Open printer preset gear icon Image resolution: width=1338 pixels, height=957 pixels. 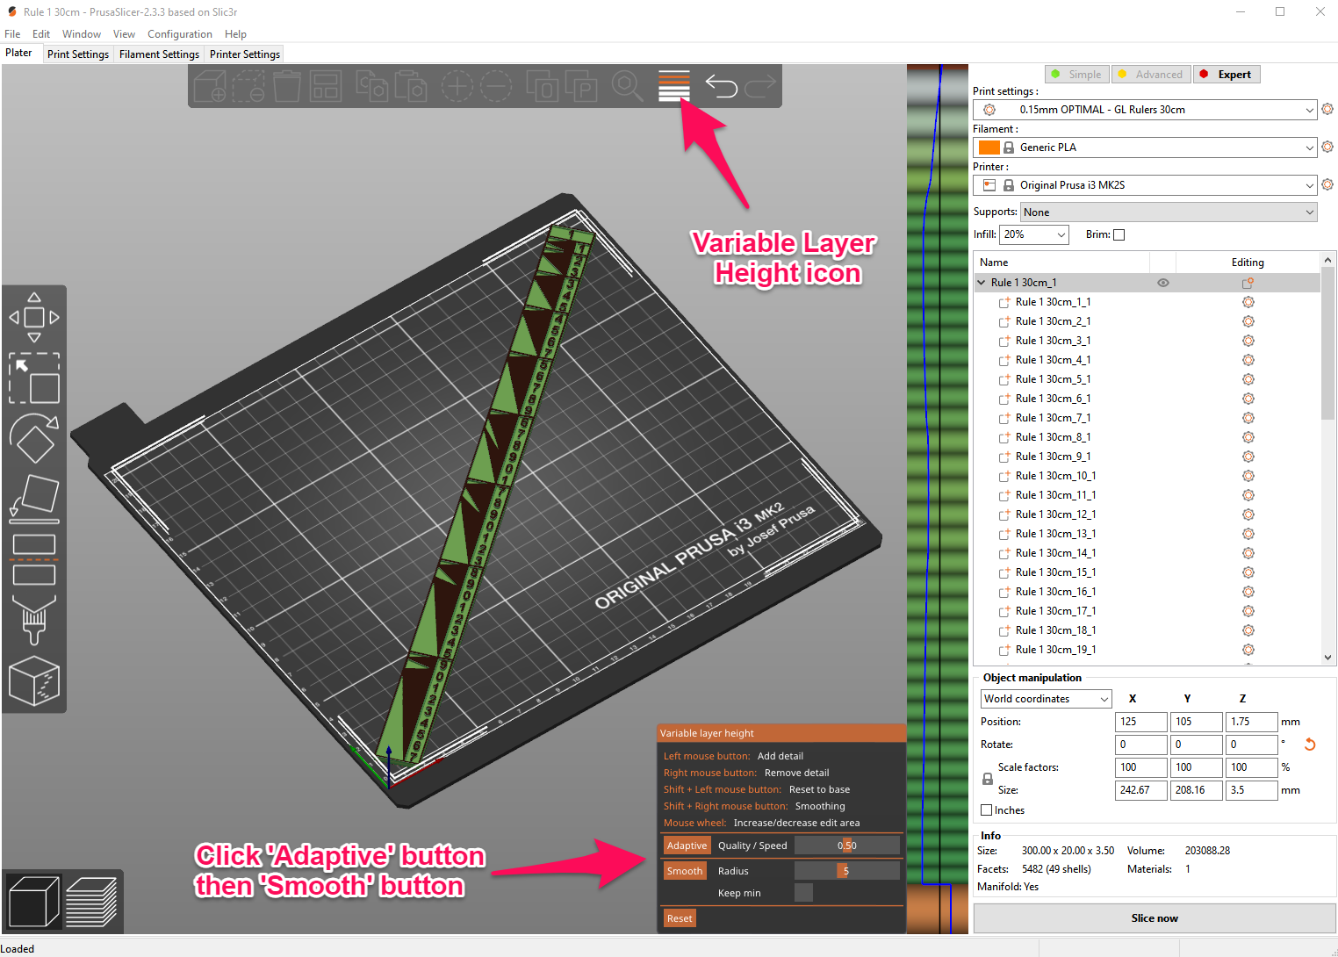(x=1327, y=184)
